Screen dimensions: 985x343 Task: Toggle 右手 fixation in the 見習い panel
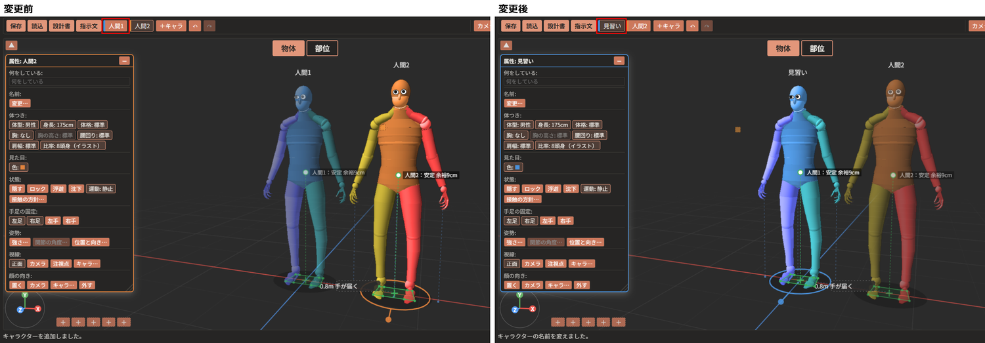coord(565,221)
